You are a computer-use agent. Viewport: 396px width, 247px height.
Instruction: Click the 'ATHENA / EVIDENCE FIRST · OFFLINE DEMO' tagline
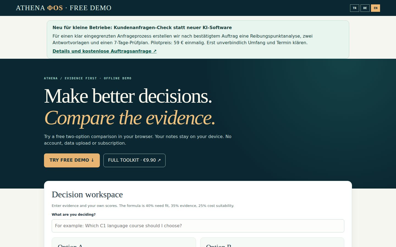(88, 78)
